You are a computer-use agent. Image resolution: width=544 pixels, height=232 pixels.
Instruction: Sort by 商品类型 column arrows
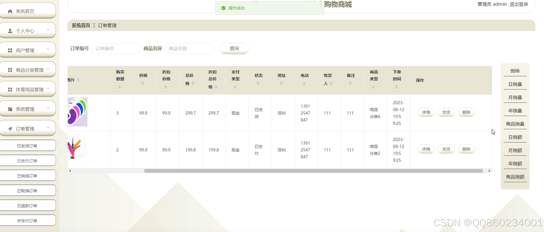373,87
